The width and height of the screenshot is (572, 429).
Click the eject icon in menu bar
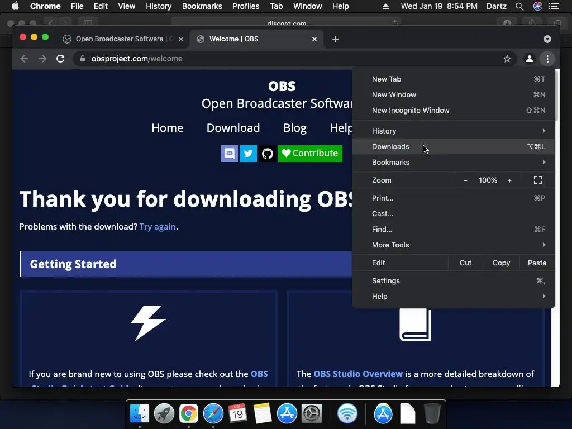(385, 6)
